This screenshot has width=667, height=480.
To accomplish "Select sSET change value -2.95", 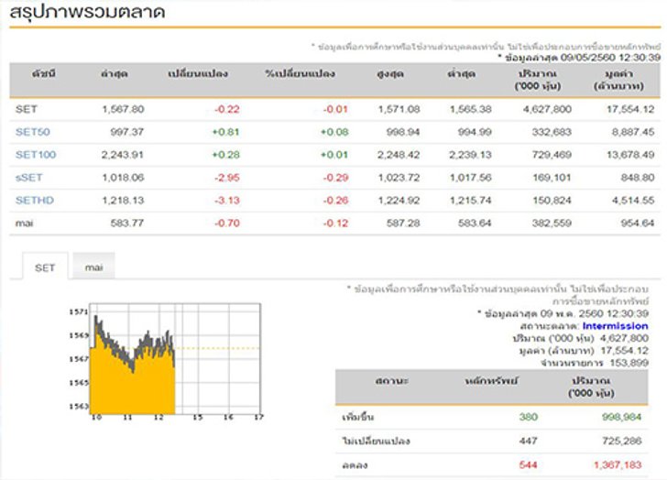I will click(x=227, y=178).
